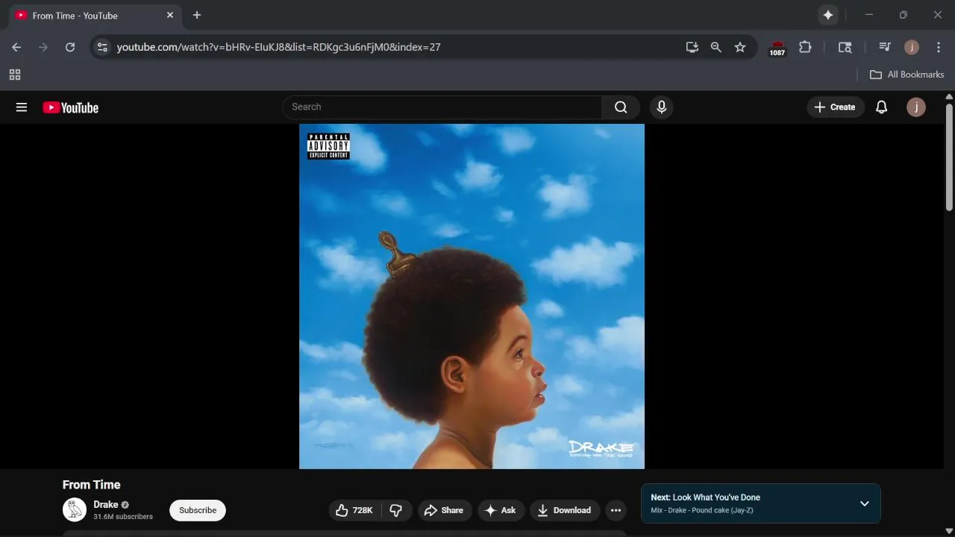Screen dimensions: 955x537
Task: Click the search magnifier button
Action: (621, 107)
